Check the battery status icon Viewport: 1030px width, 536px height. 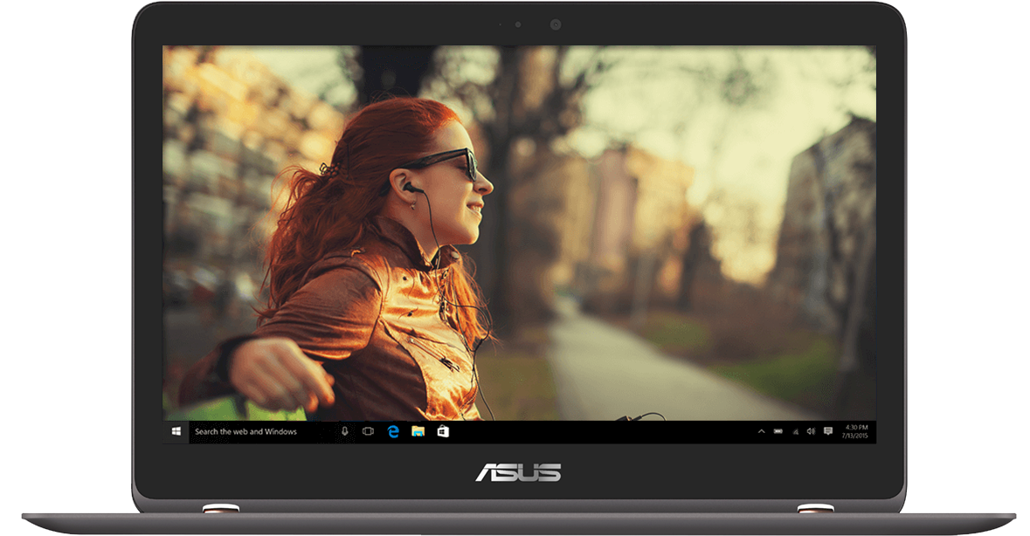tap(778, 431)
